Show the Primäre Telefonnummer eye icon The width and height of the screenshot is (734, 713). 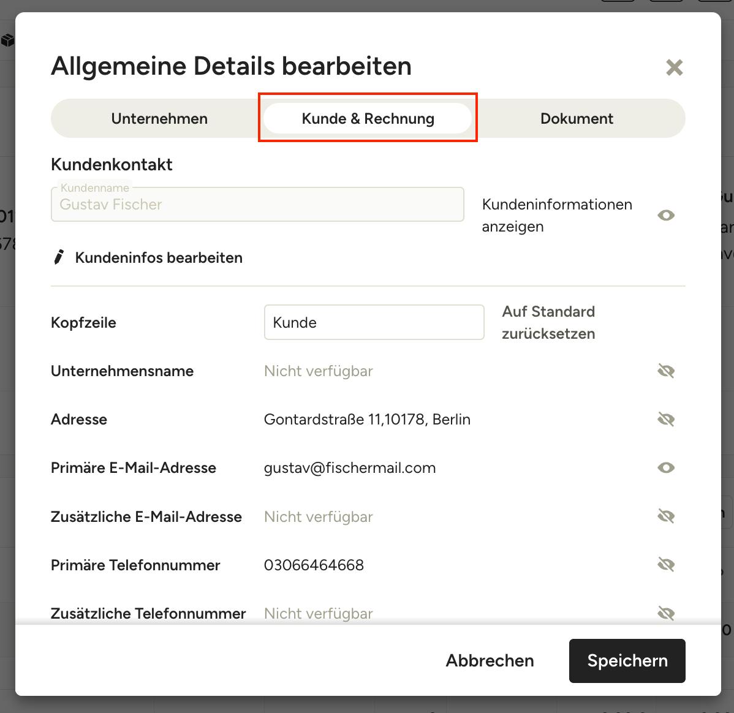pyautogui.click(x=665, y=565)
